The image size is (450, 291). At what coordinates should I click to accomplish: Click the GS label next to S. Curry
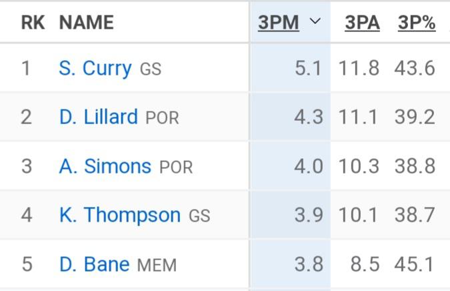tap(151, 69)
